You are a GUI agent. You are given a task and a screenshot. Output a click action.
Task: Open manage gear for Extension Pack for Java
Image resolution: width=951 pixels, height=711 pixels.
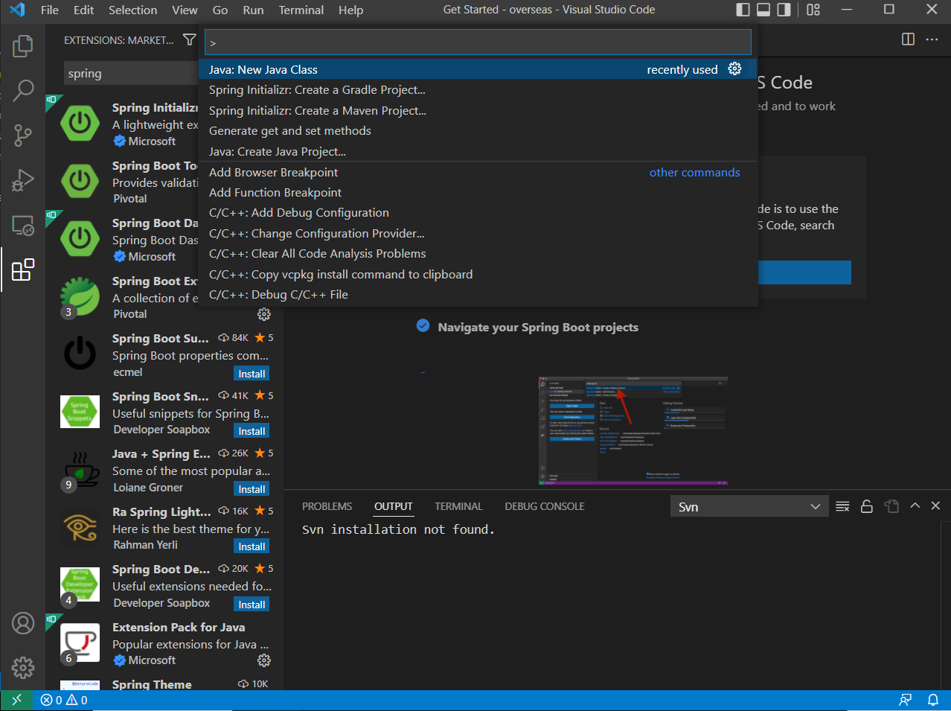pos(264,660)
